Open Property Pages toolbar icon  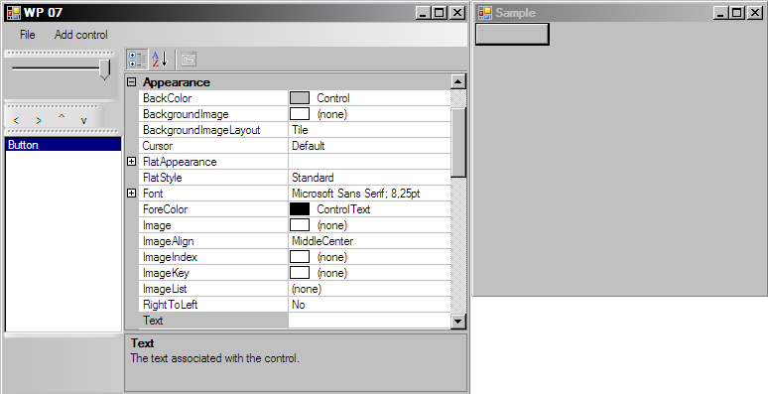[189, 60]
